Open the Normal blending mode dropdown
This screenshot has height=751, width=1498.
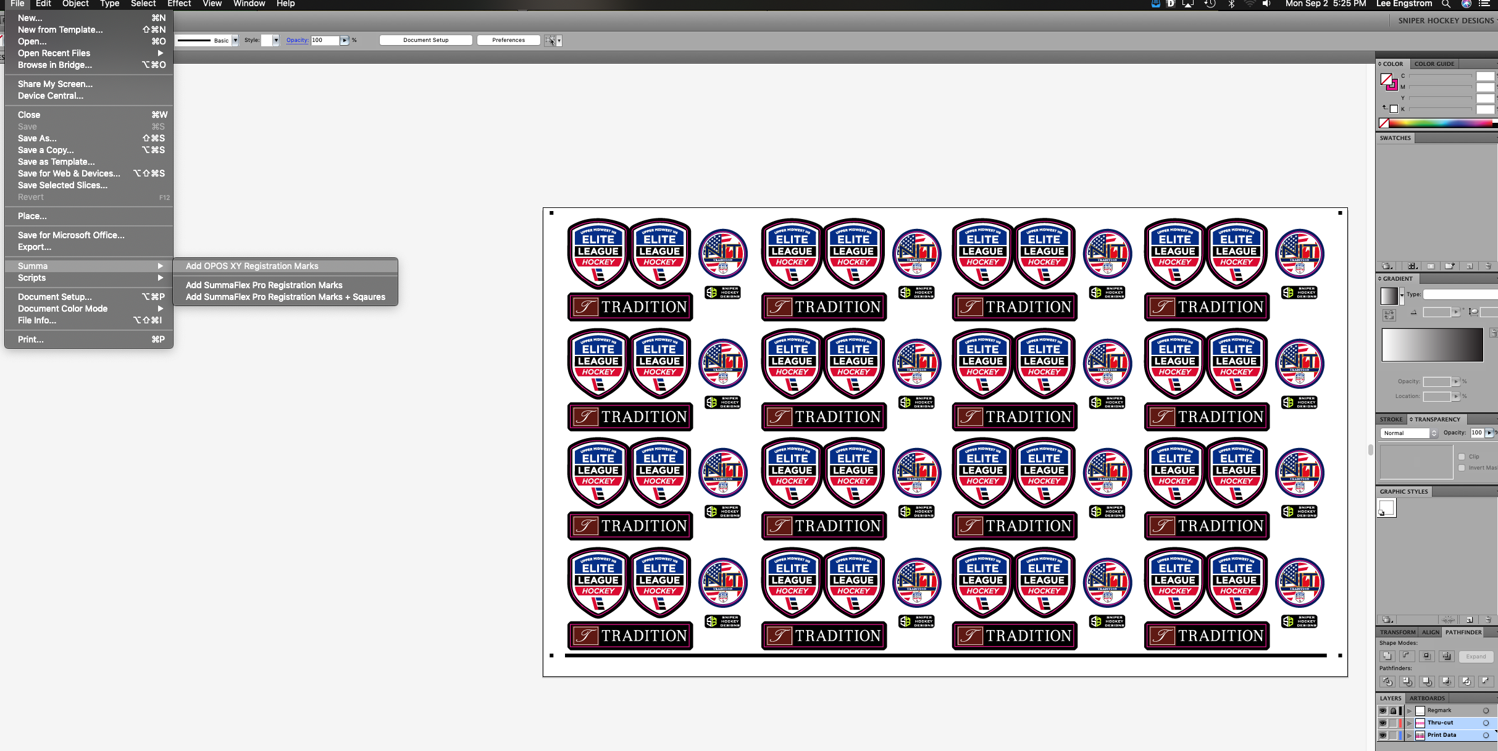pos(1410,433)
